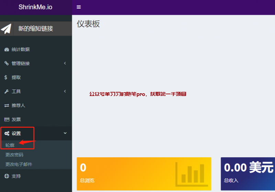Click the paper plane icon
Screen dimensions: 275x192
point(6,29)
